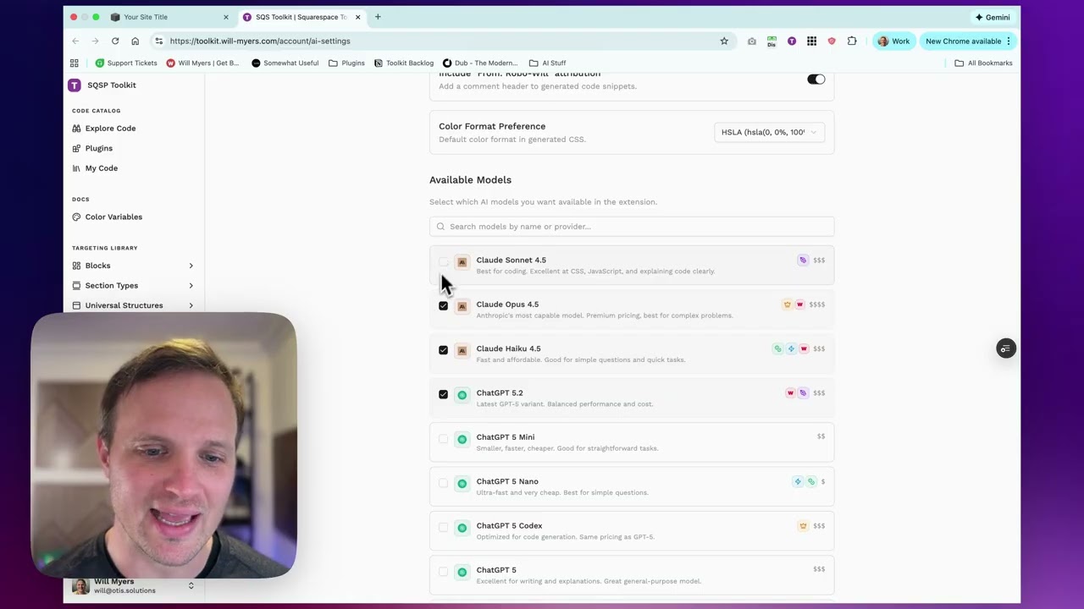Open All Bookmarks folder
This screenshot has width=1084, height=609.
click(x=983, y=63)
